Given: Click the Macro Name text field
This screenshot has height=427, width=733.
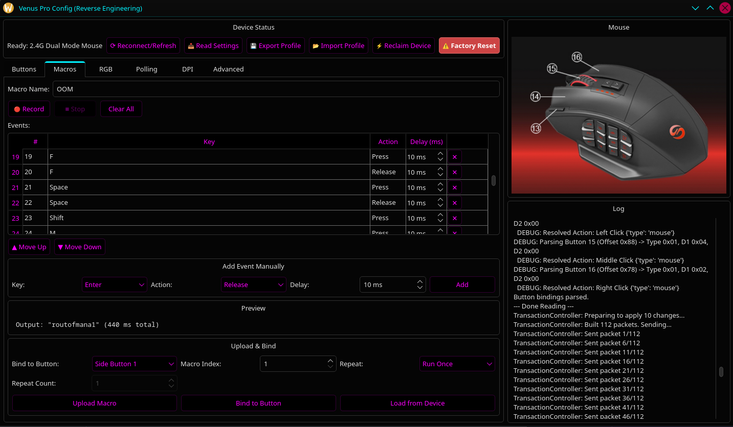Looking at the screenshot, I should click(x=276, y=89).
